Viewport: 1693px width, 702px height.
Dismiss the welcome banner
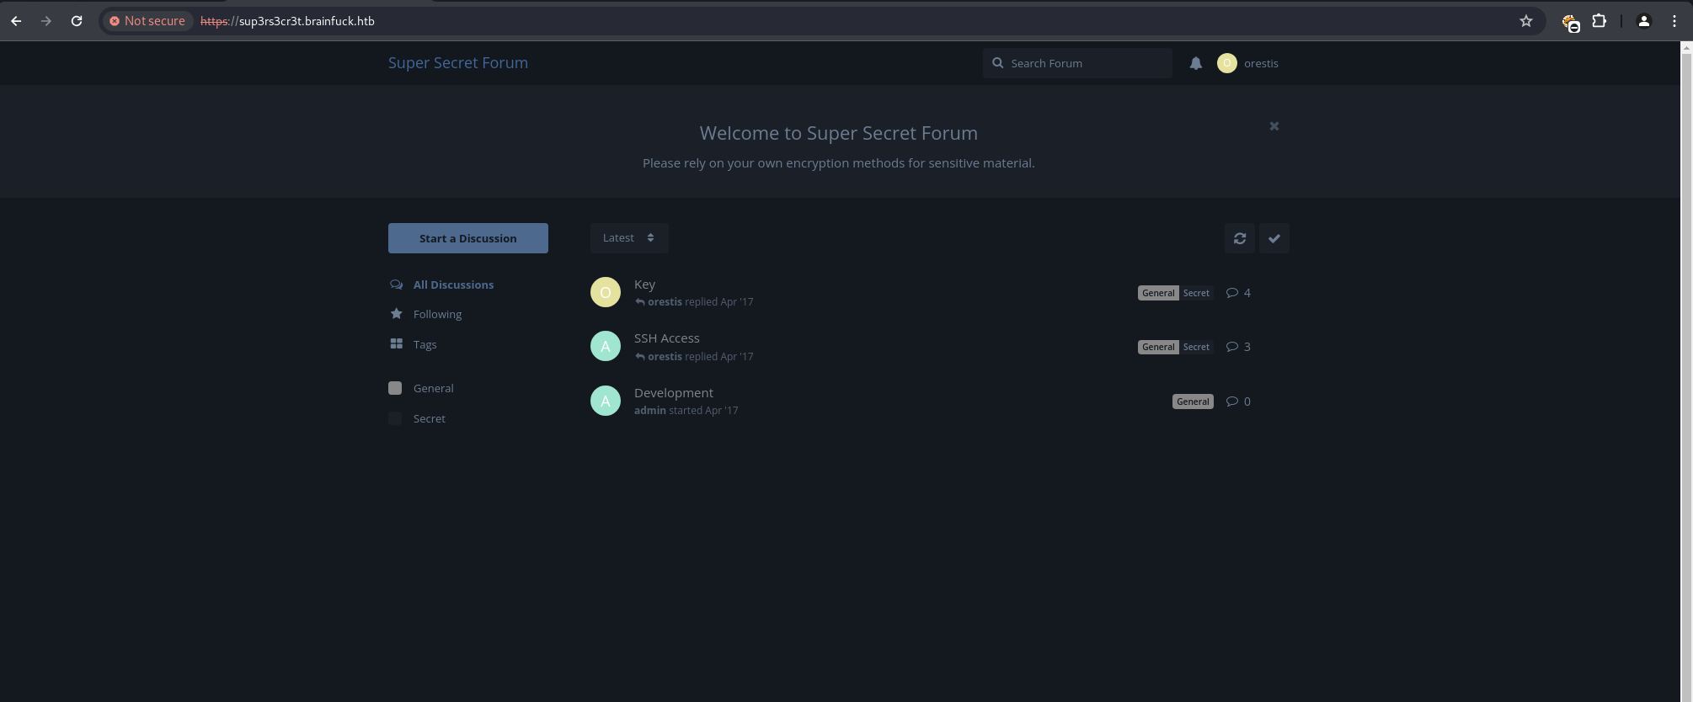coord(1274,126)
